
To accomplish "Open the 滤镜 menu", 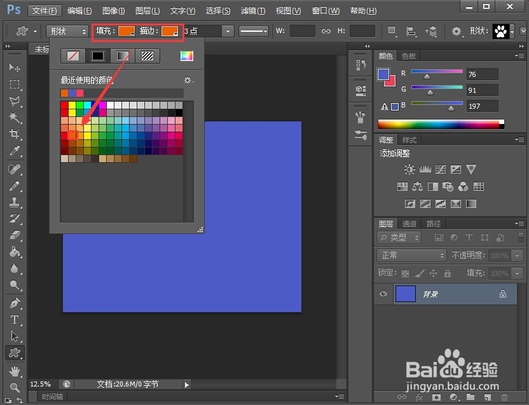I will (x=252, y=10).
